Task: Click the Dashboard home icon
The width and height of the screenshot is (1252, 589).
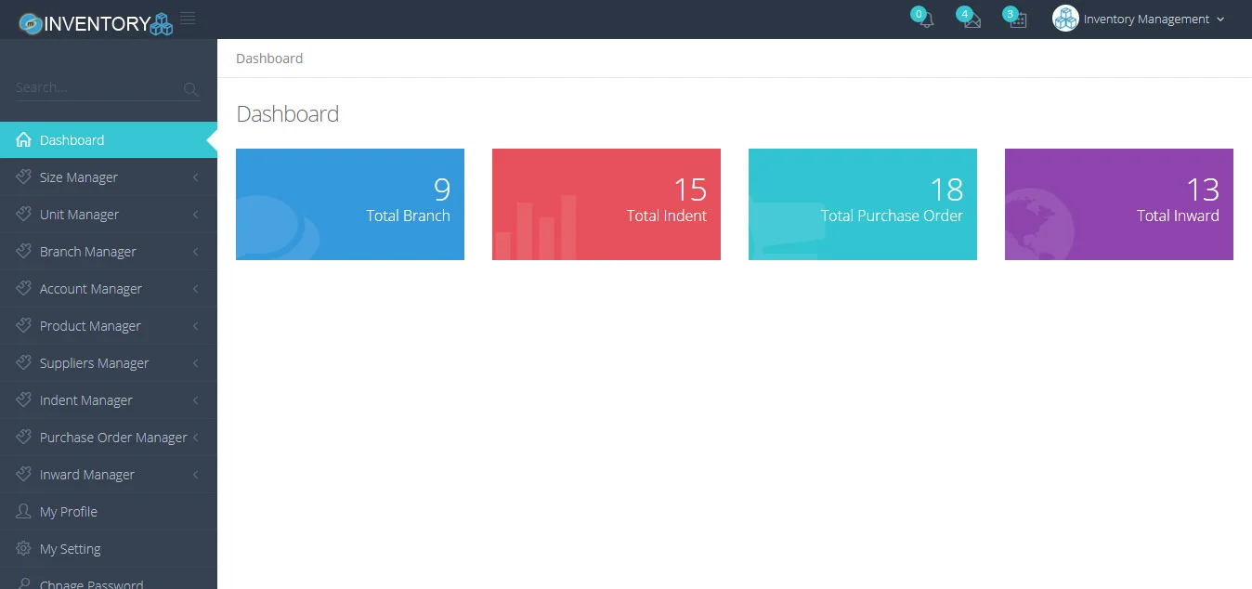Action: click(24, 140)
